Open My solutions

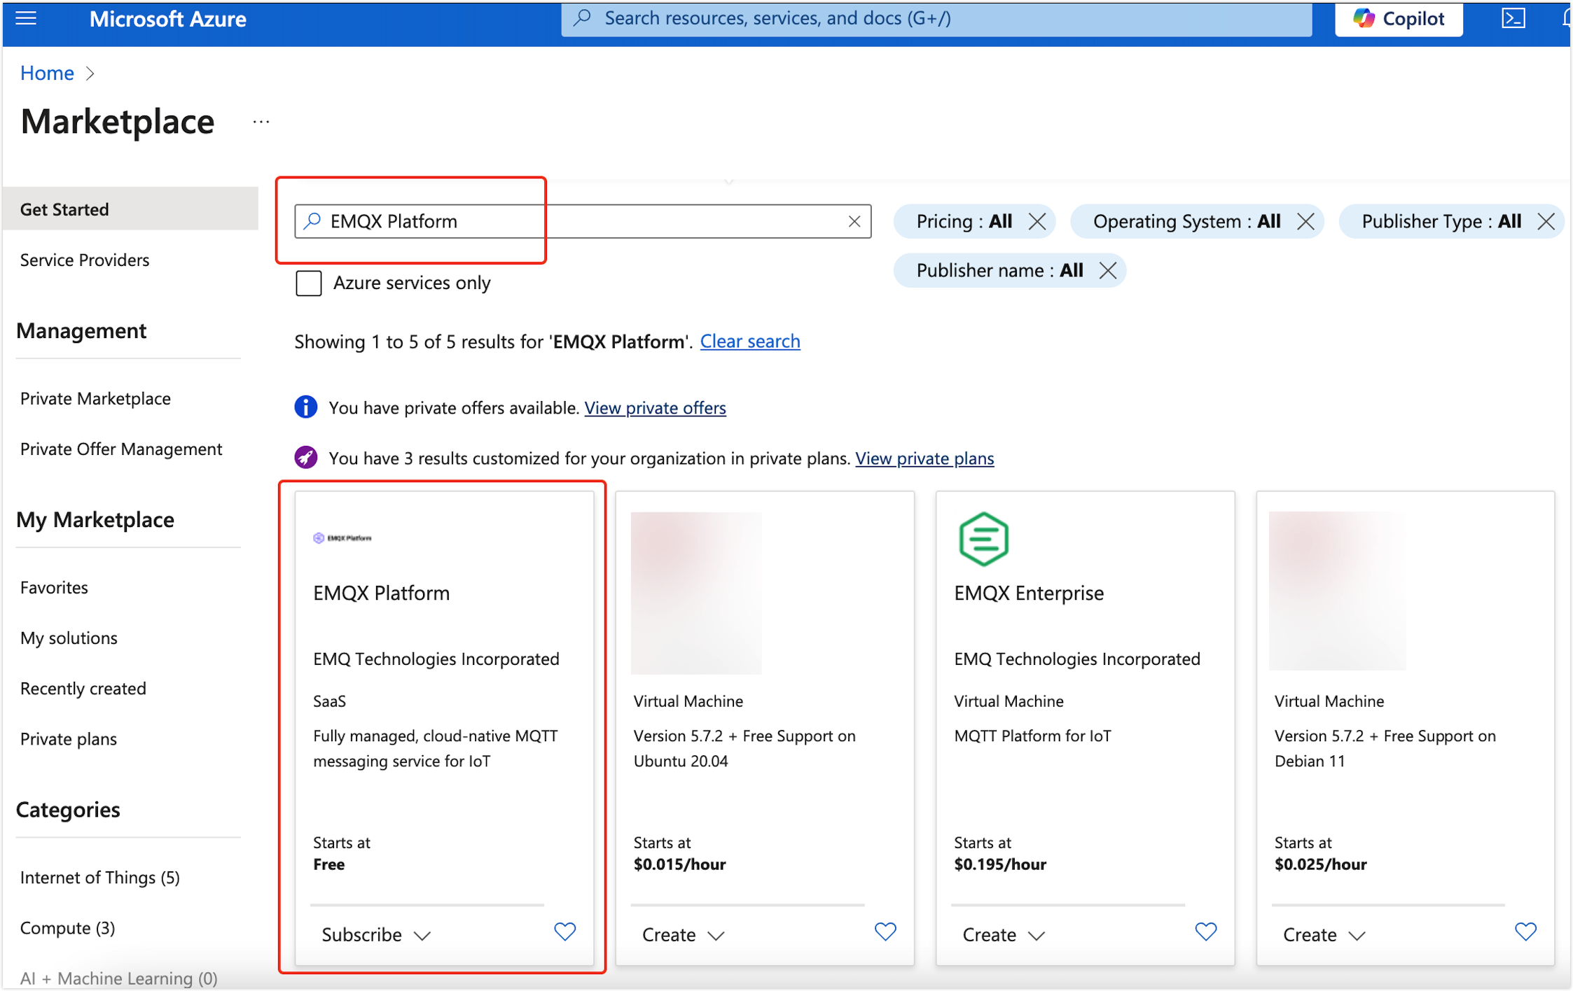69,638
